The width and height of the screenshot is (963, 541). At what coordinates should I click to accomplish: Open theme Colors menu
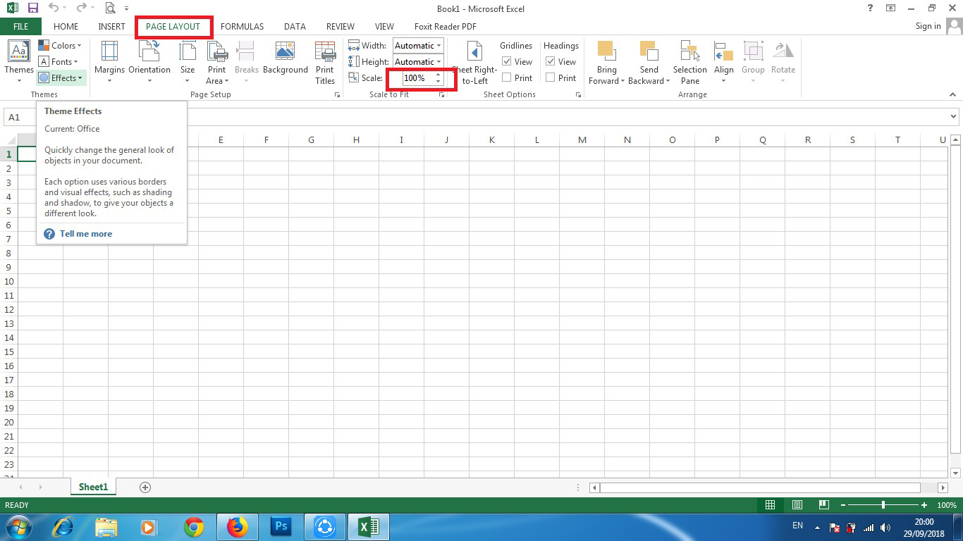(x=61, y=46)
